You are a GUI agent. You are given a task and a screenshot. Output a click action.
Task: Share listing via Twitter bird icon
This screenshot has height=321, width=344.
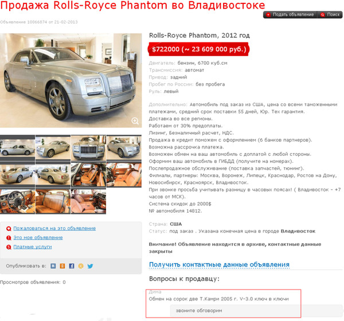(90, 266)
